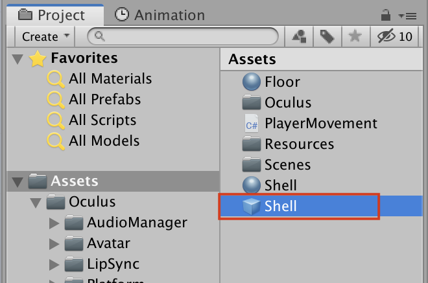Image resolution: width=428 pixels, height=283 pixels.
Task: Click the search by type icon
Action: [x=299, y=36]
